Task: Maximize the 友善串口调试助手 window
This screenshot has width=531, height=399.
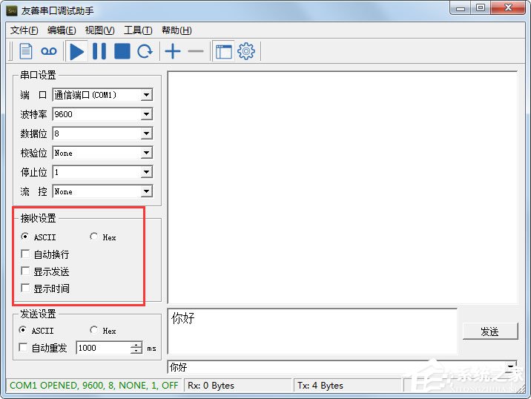Action: click(481, 8)
